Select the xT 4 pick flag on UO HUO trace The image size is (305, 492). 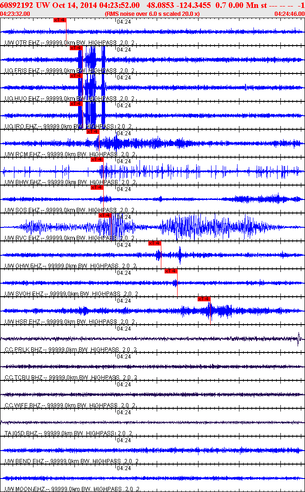pos(76,76)
